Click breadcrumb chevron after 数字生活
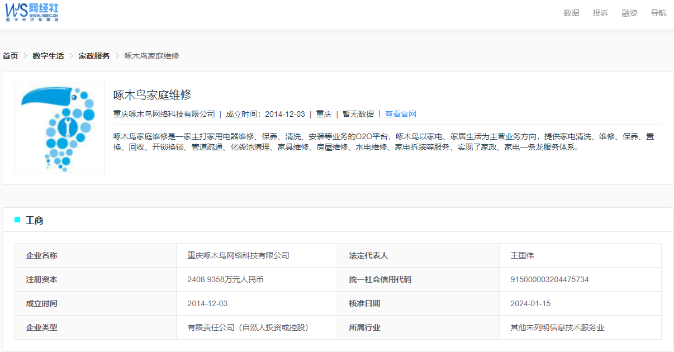This screenshot has width=674, height=352. [72, 56]
